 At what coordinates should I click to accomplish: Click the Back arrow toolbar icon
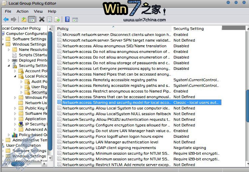tap(6, 20)
